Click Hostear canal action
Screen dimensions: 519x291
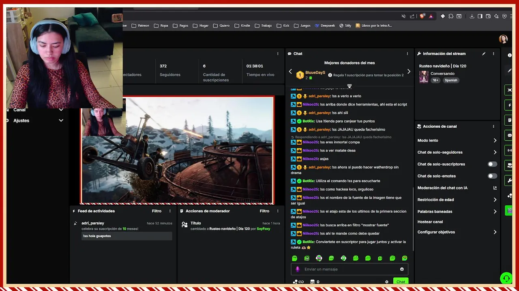pyautogui.click(x=430, y=222)
